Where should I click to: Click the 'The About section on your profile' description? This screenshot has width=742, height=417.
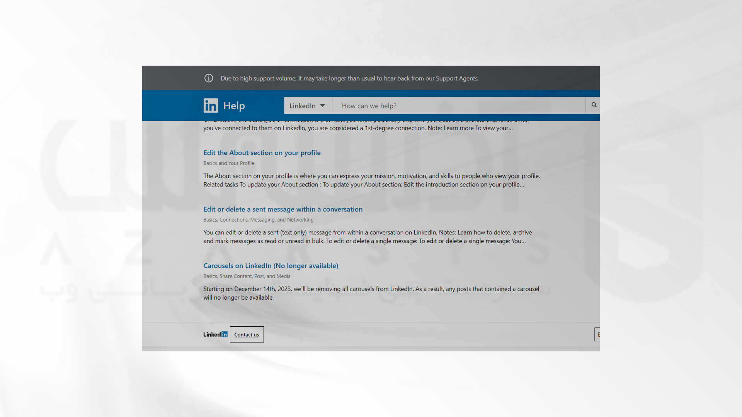pos(372,180)
